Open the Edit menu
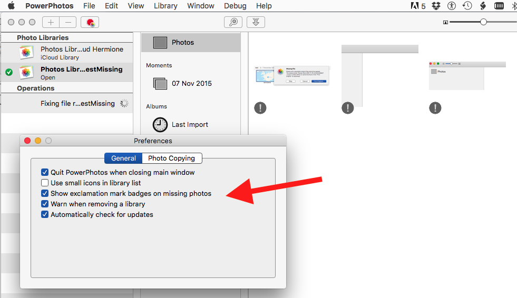 click(x=111, y=6)
